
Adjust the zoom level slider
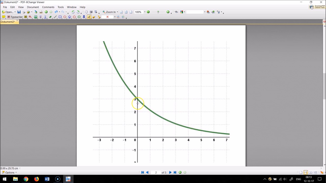pyautogui.click(x=158, y=12)
